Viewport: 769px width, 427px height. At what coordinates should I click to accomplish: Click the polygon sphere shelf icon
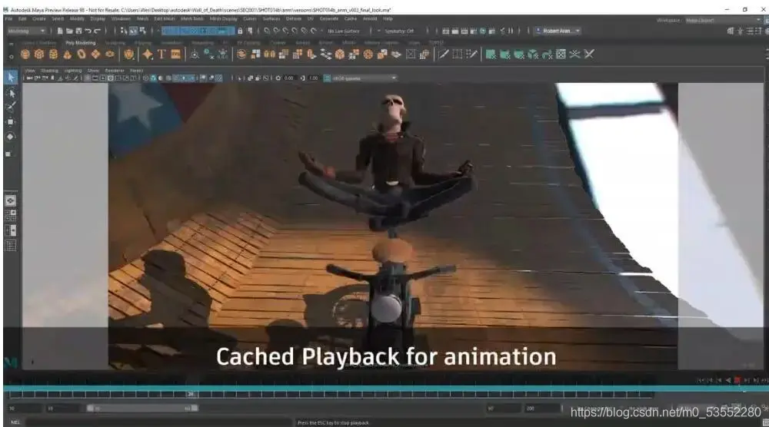25,55
